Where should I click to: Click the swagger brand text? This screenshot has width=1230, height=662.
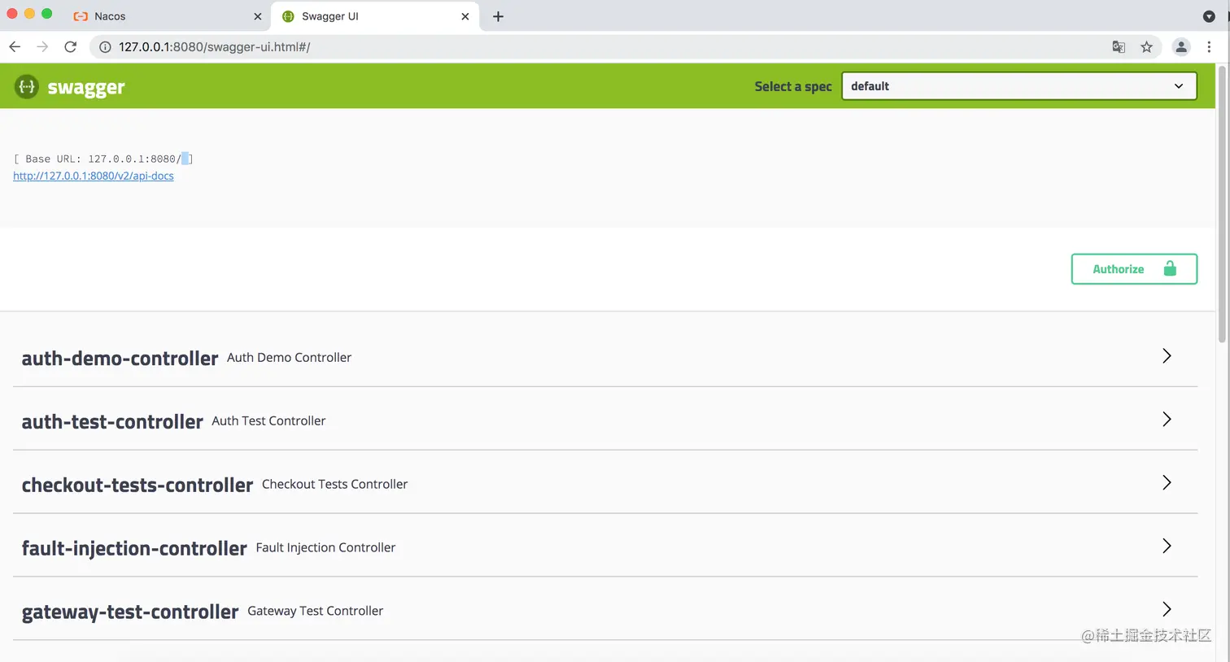click(x=86, y=87)
